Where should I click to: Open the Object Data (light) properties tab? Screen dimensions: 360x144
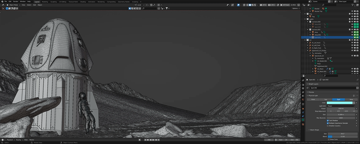(303, 120)
